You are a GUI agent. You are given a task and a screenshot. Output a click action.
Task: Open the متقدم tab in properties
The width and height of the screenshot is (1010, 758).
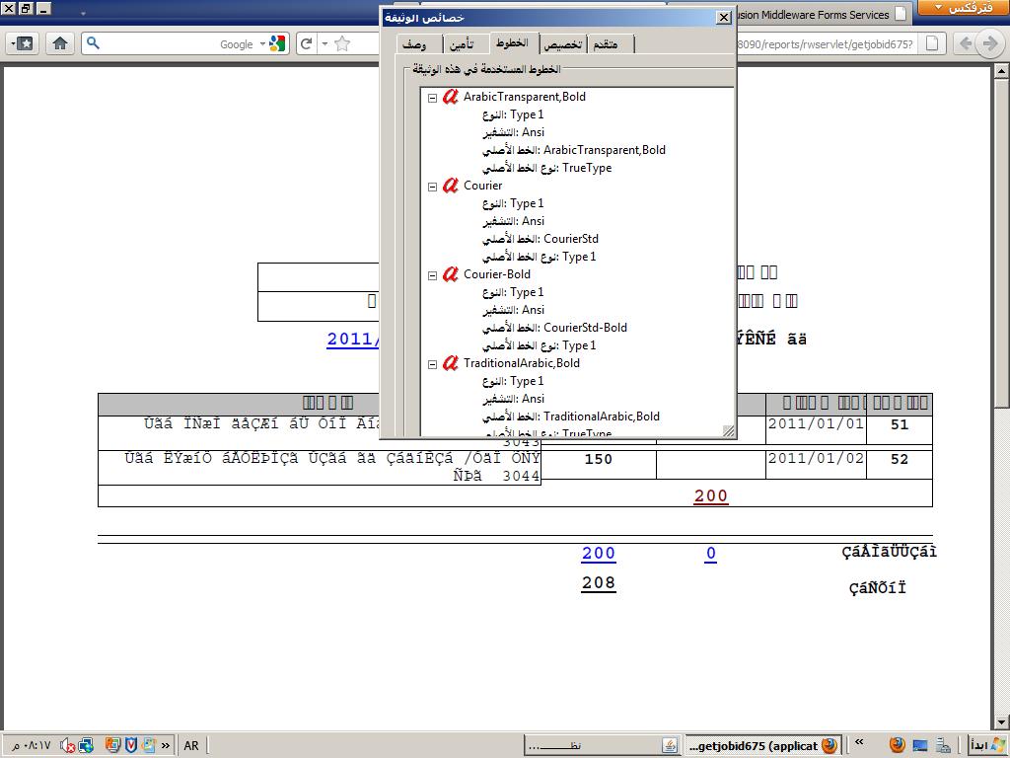(606, 44)
